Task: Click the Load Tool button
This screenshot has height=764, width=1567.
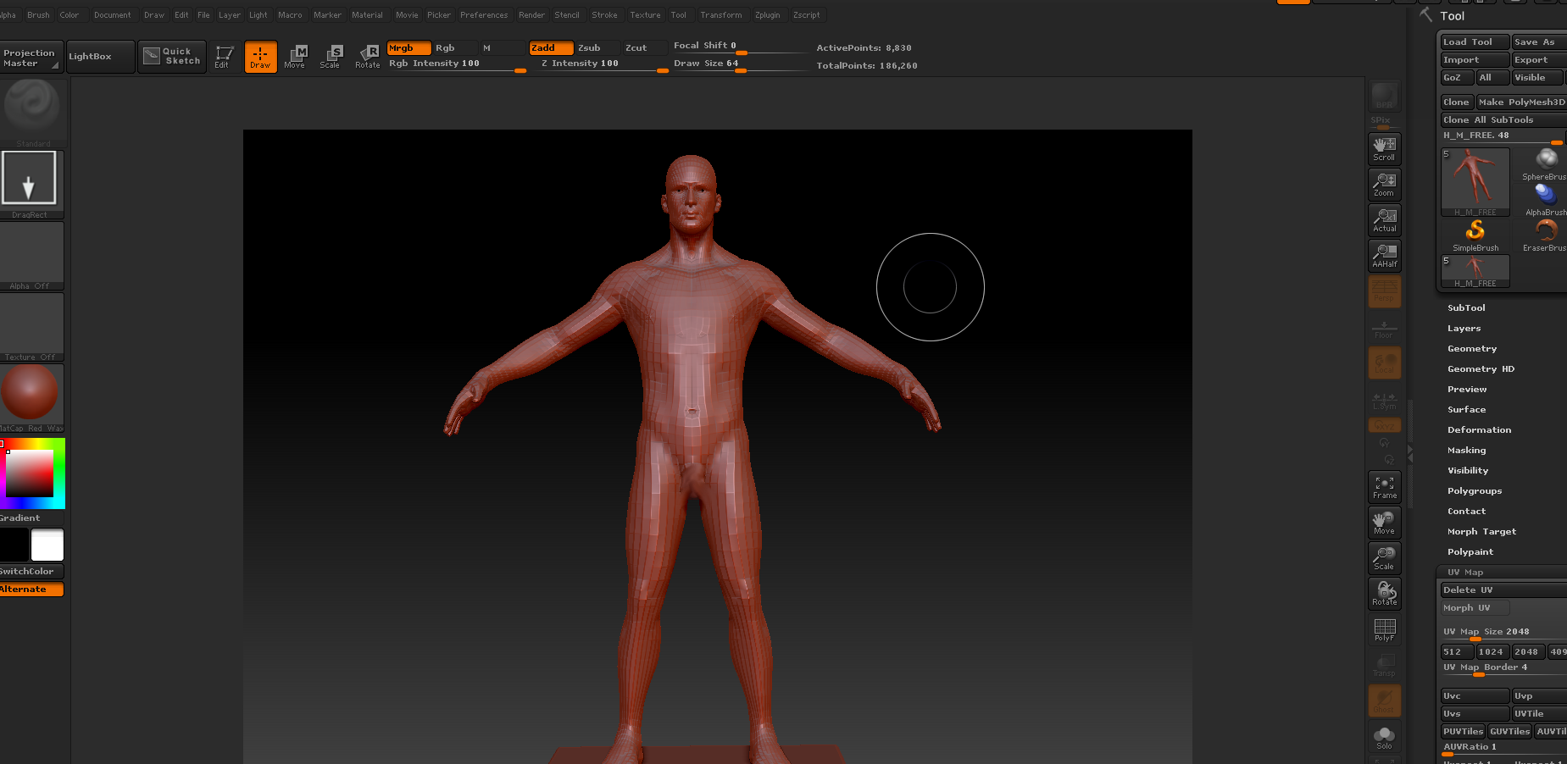Action: [1475, 42]
